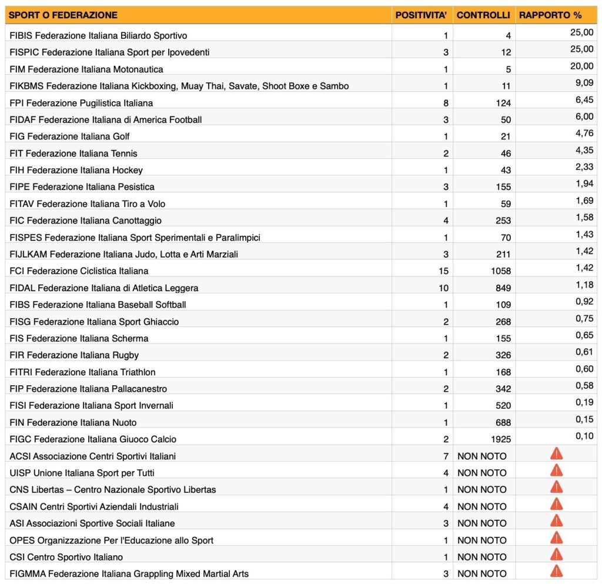602x584 pixels.
Task: Select the FIGC Federazione Italiana Giuoco Calcio cell
Action: (x=93, y=439)
